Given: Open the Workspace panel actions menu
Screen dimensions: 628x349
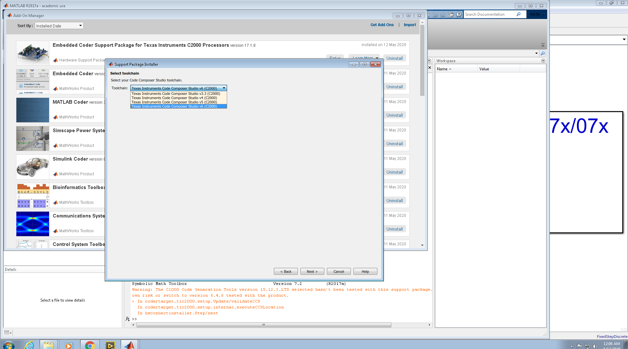Looking at the screenshot, I should coord(543,61).
